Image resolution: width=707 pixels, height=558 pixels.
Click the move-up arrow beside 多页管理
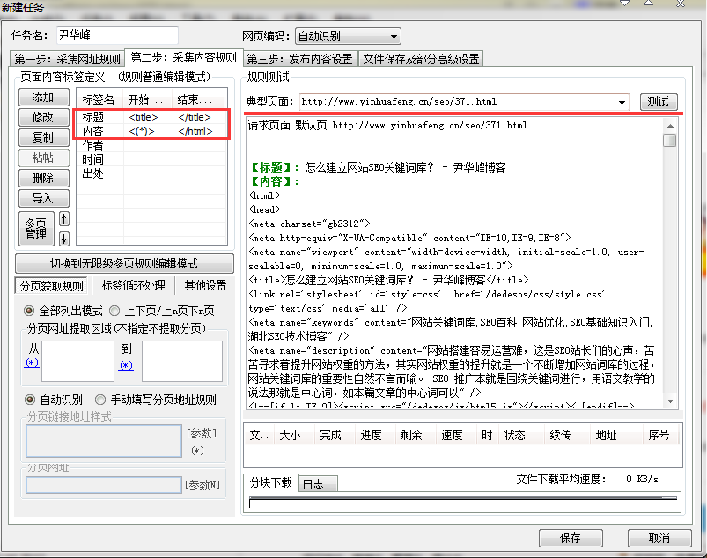[x=63, y=219]
